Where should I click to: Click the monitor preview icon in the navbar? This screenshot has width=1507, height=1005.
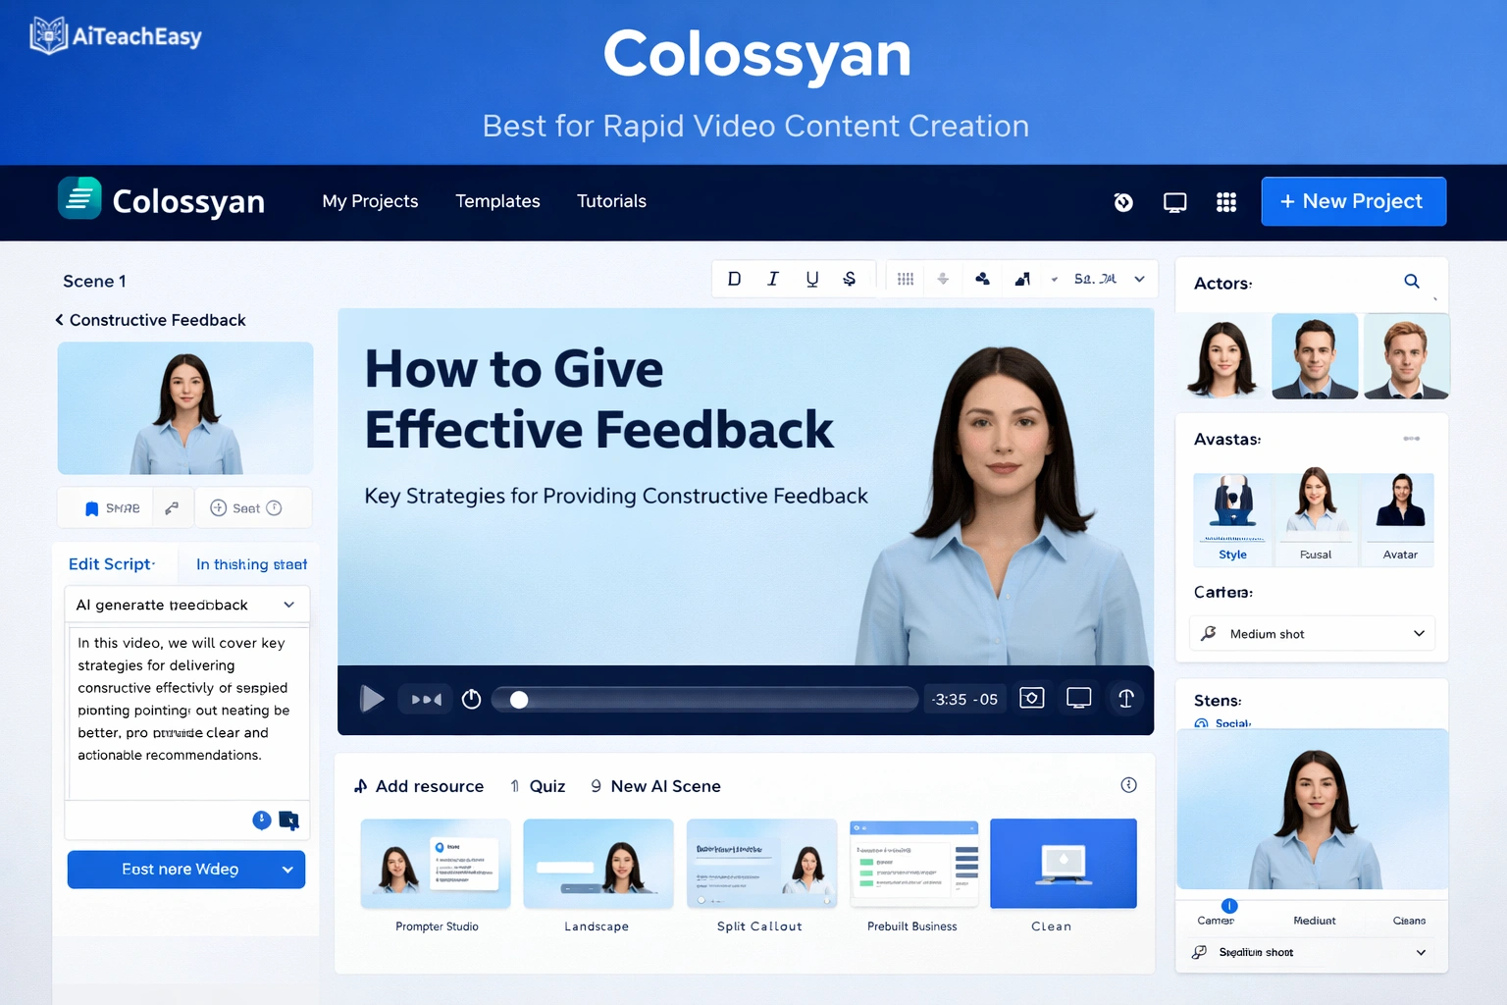(x=1174, y=202)
